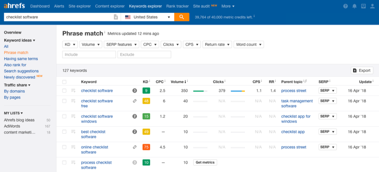Open Rank tracker in top navigation
The height and width of the screenshot is (172, 379).
tap(177, 6)
